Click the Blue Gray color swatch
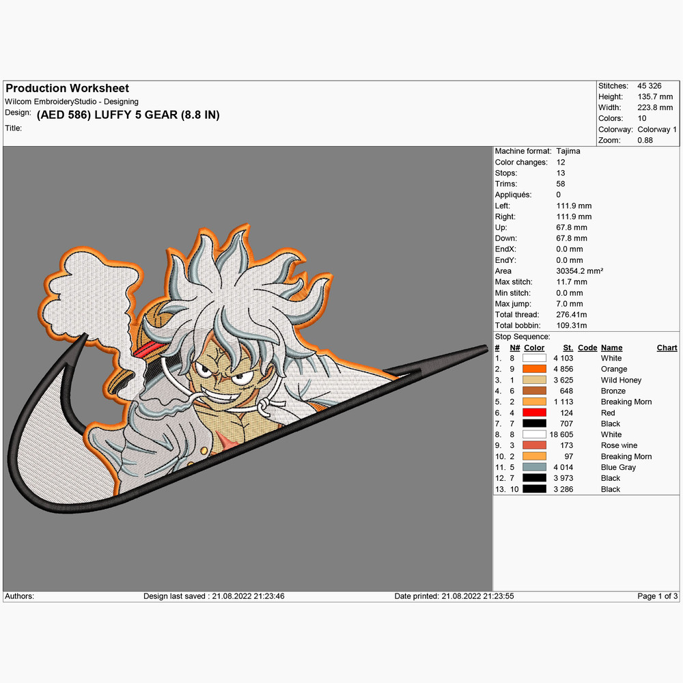Image resolution: width=683 pixels, height=683 pixels. tap(534, 467)
